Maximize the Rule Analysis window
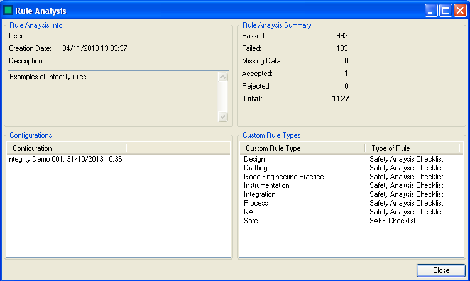This screenshot has width=470, height=281. click(x=445, y=11)
